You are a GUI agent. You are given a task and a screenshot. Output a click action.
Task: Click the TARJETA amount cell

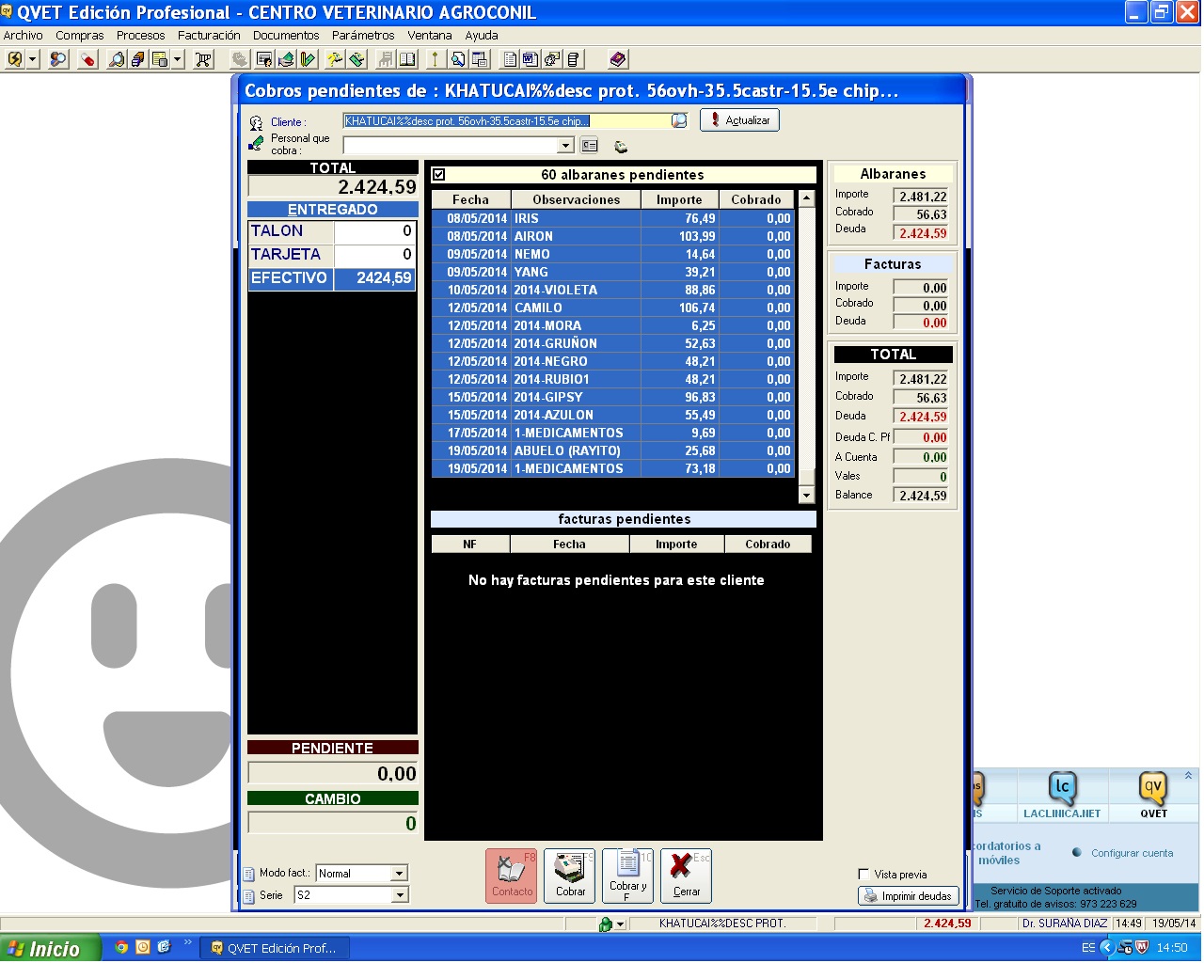click(x=374, y=255)
